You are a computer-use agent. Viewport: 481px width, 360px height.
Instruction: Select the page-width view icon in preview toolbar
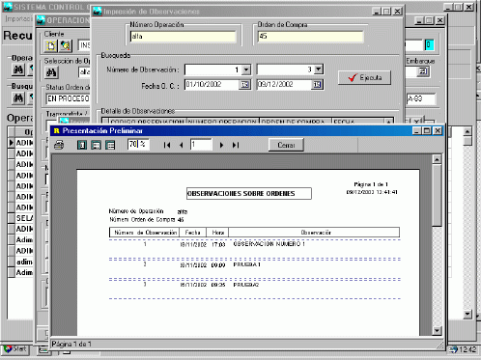[96, 145]
